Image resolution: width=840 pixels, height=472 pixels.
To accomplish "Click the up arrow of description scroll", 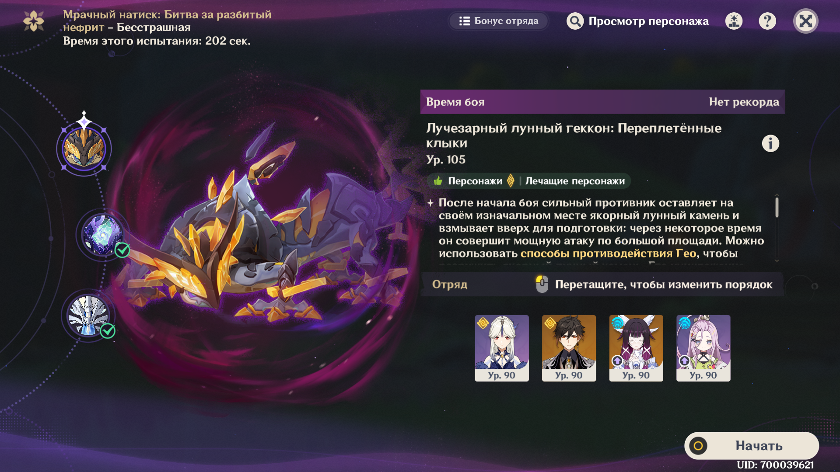I will pos(777,195).
